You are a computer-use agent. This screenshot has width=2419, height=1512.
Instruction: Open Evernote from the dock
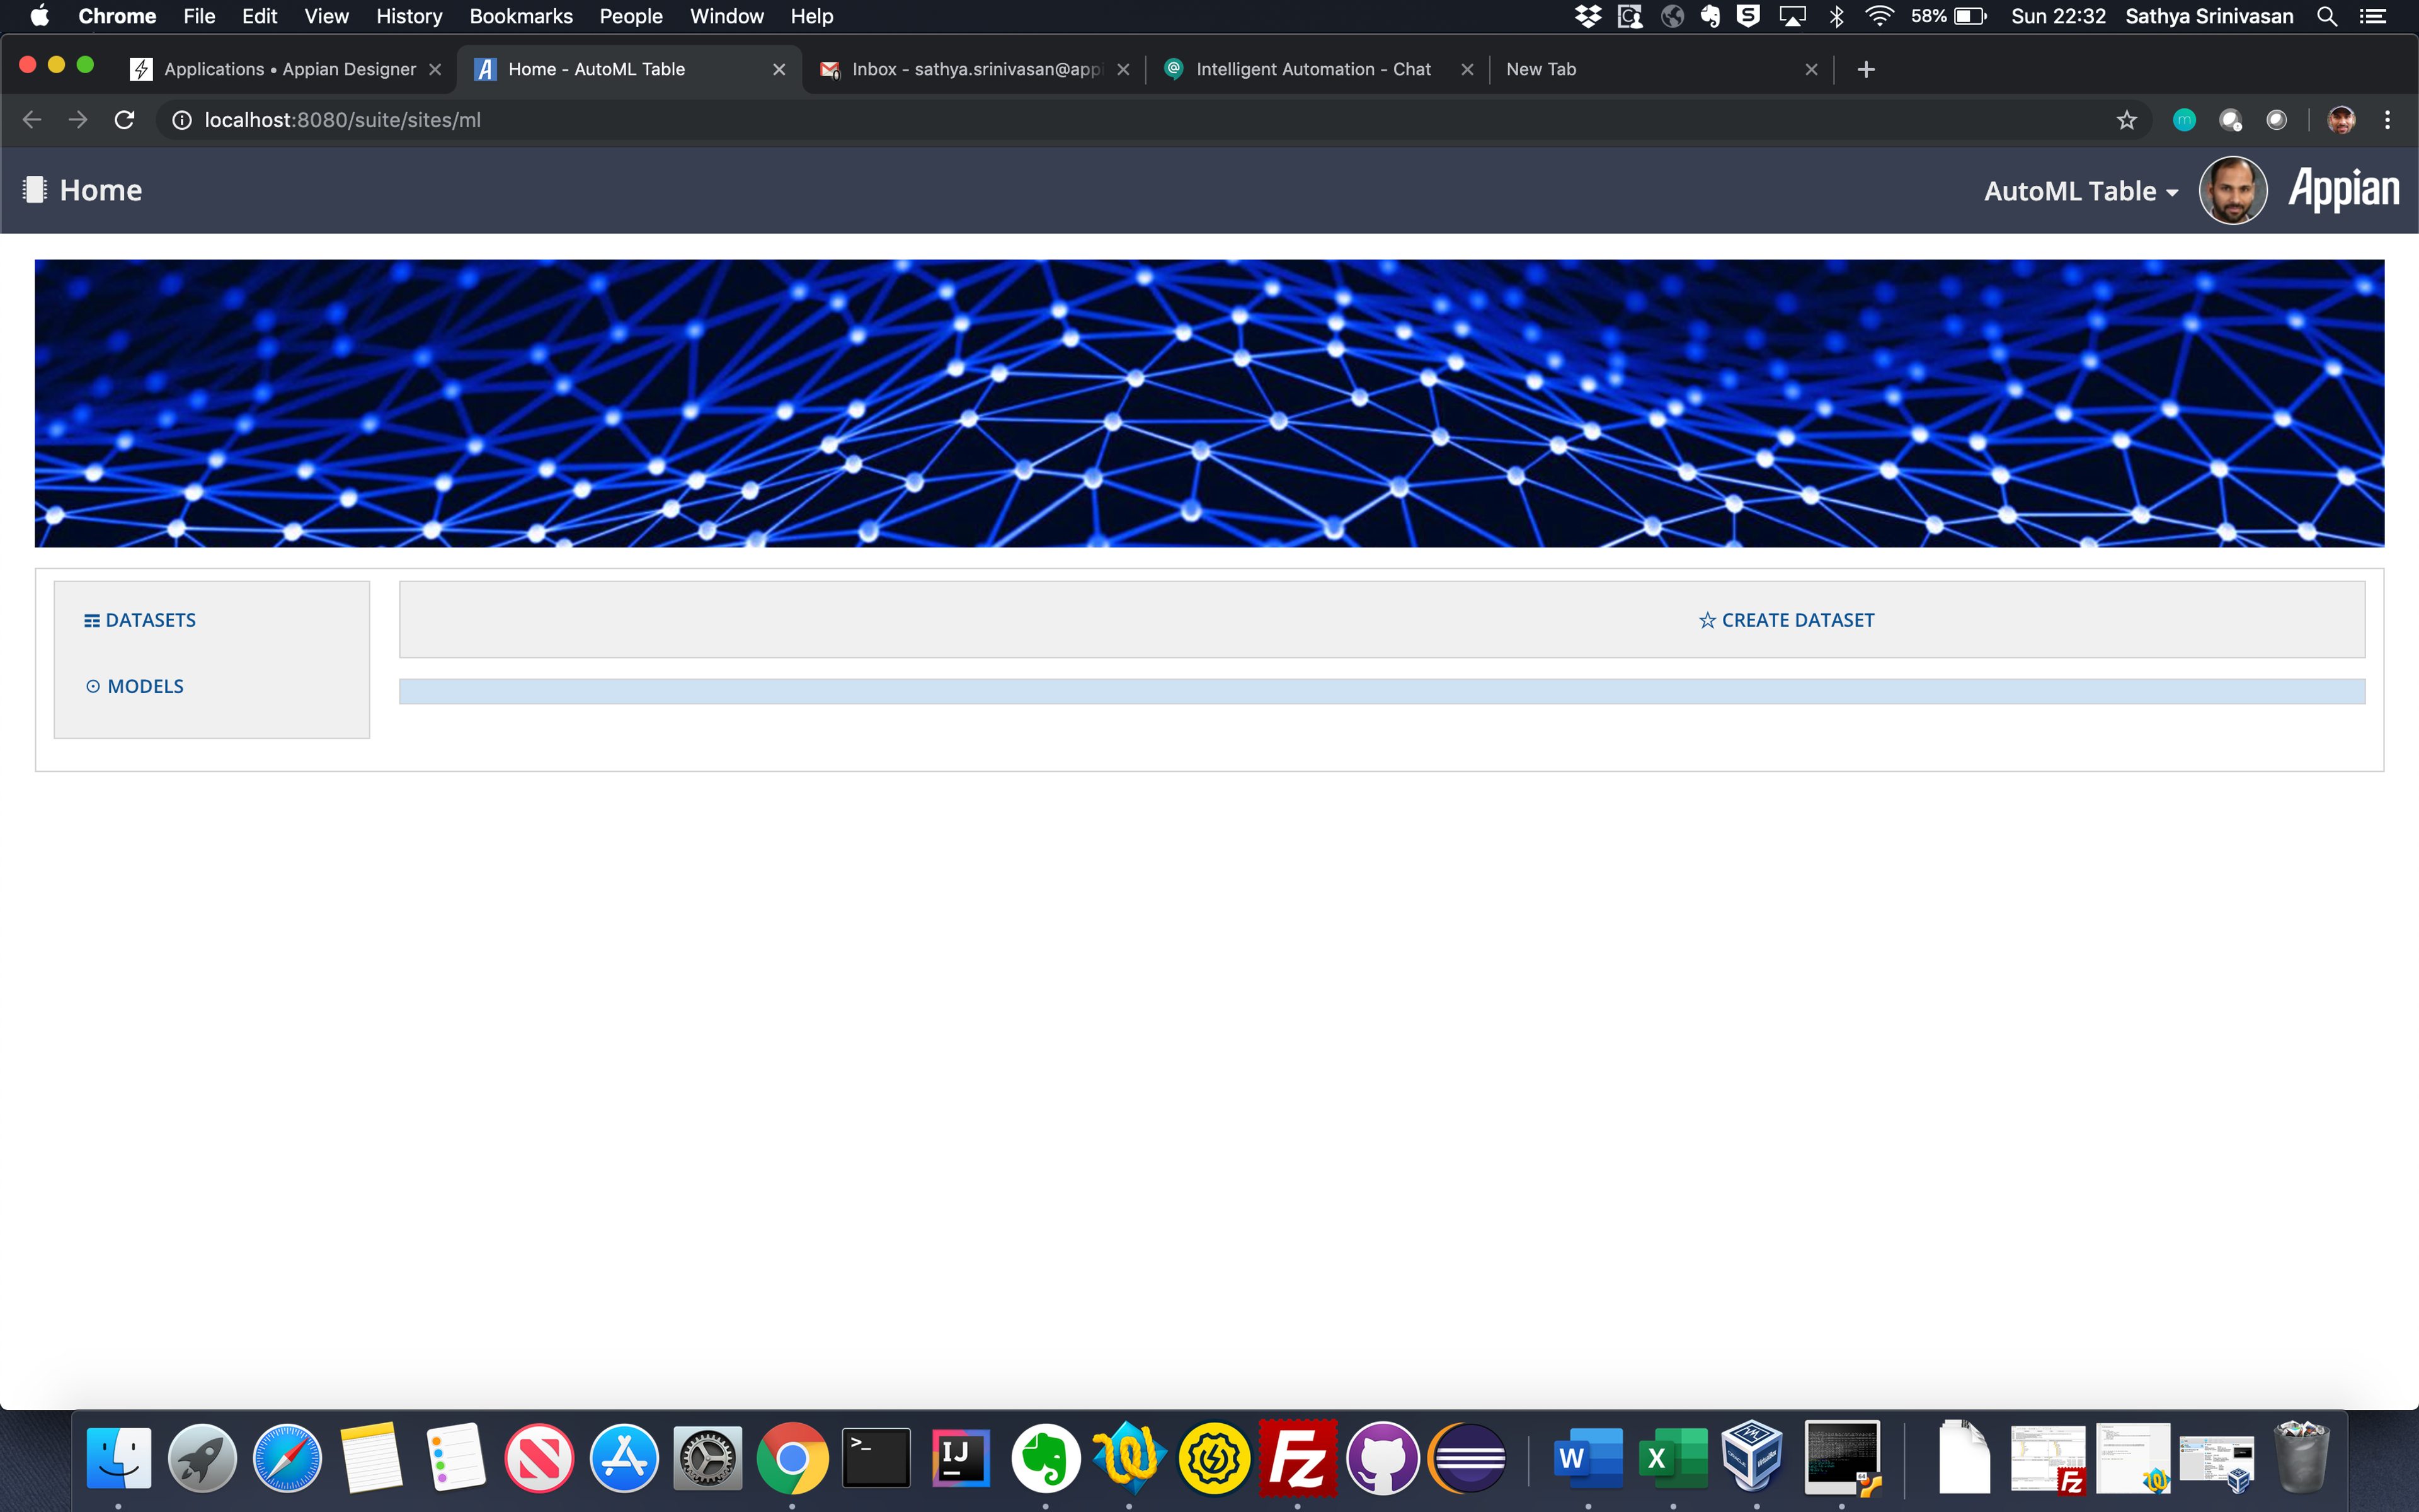(1044, 1458)
